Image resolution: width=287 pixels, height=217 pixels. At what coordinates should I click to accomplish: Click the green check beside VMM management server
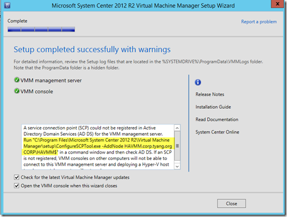point(17,80)
